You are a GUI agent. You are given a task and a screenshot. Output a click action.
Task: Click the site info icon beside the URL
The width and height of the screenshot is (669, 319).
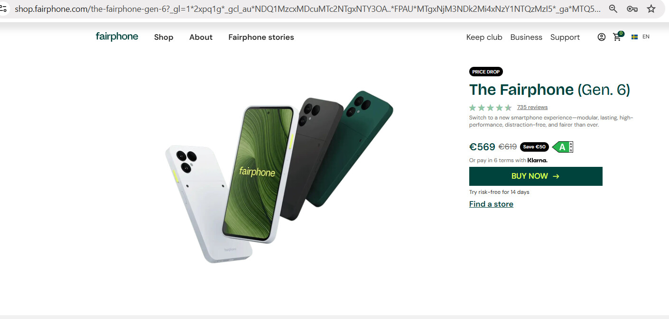coord(3,9)
